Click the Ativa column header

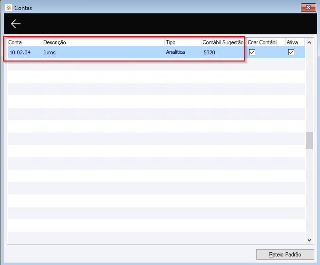click(295, 42)
